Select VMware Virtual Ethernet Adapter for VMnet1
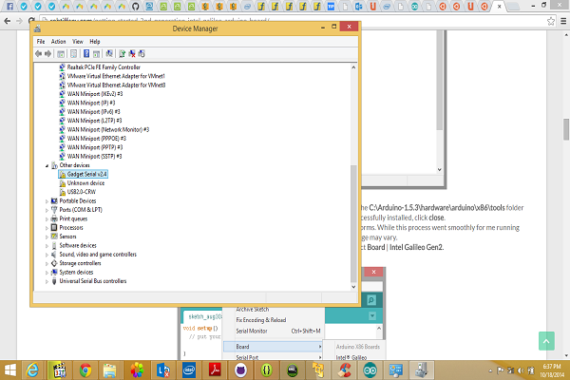This screenshot has width=570, height=380. coord(116,76)
